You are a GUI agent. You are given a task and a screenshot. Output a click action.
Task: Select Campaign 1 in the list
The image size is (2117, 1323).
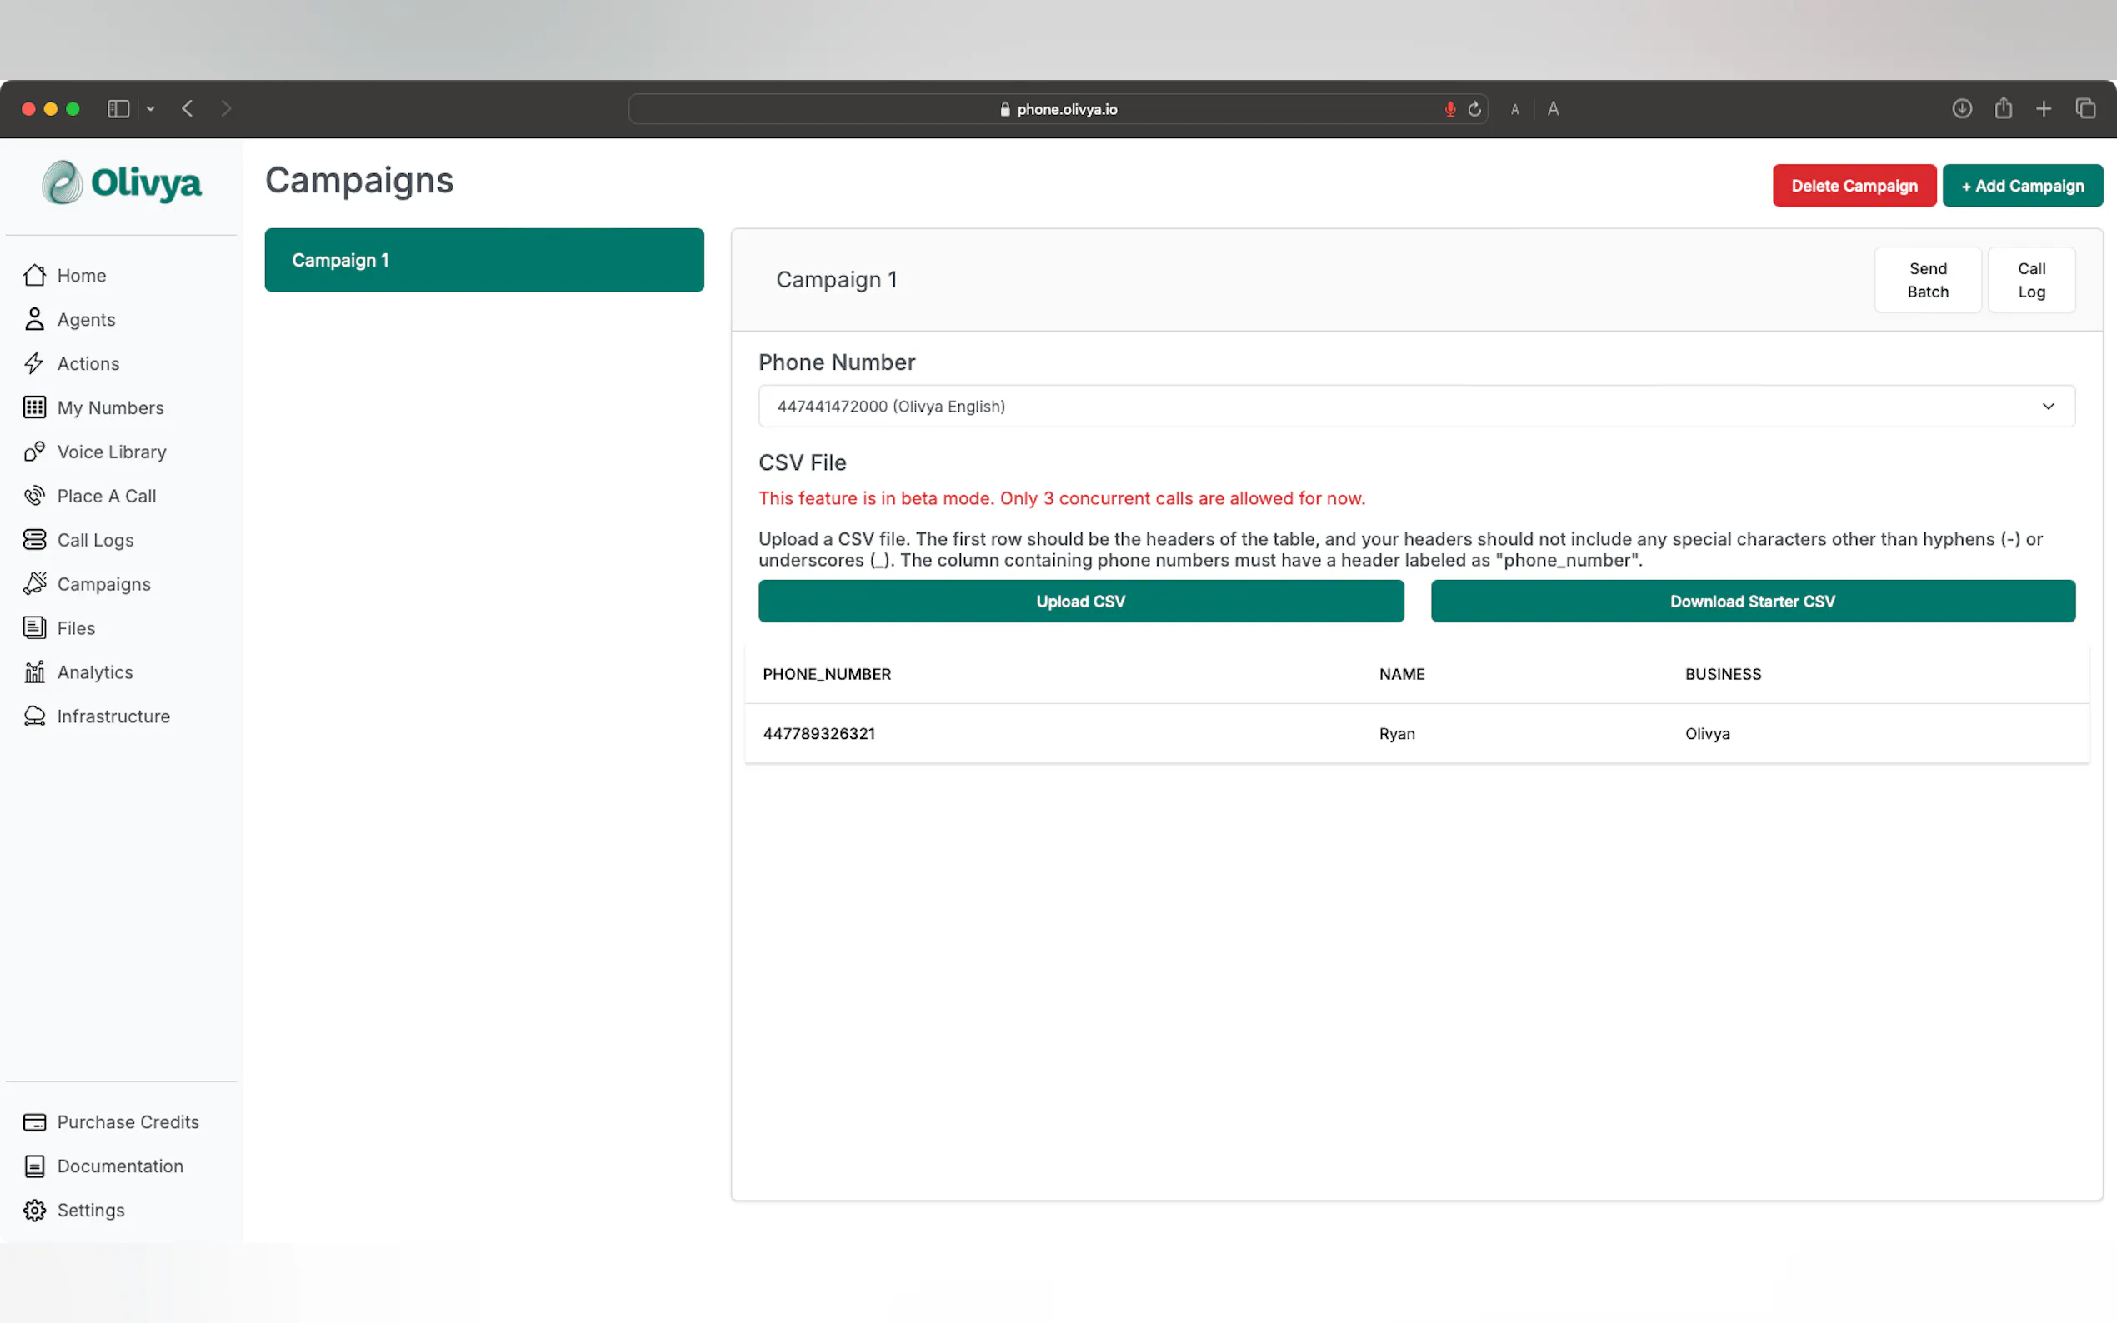point(484,260)
